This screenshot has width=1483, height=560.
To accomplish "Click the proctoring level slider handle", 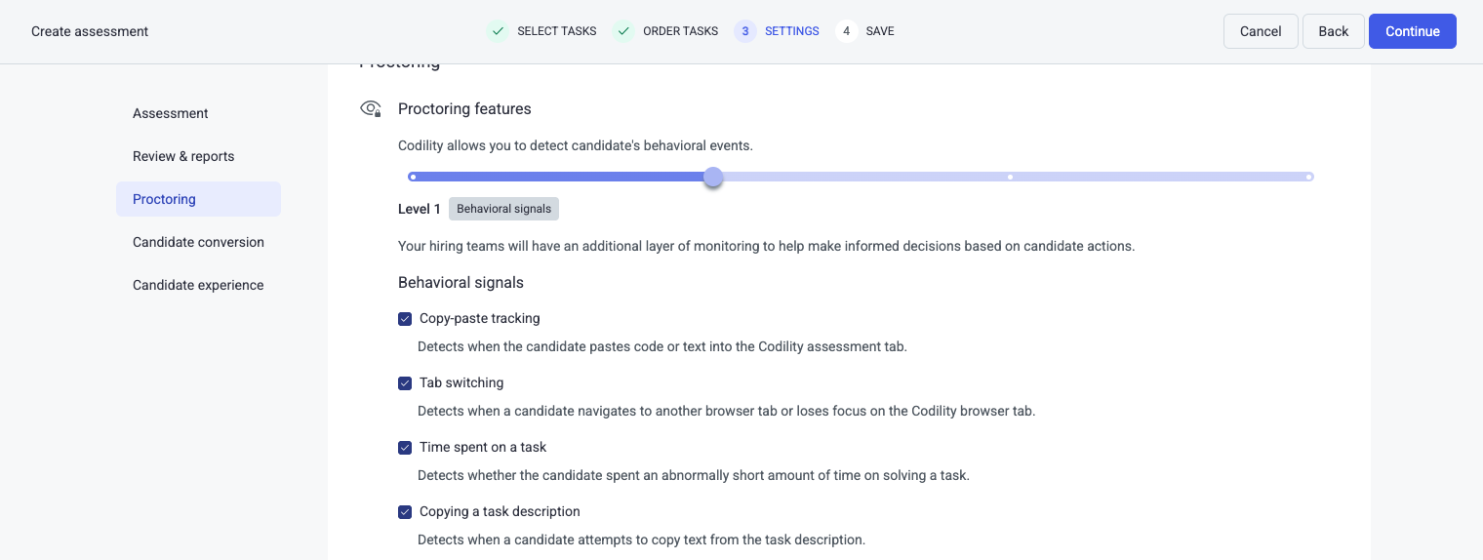I will (x=713, y=178).
